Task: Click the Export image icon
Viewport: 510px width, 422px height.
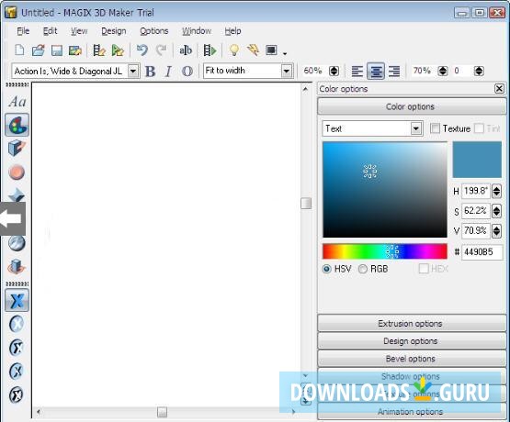Action: click(x=75, y=50)
